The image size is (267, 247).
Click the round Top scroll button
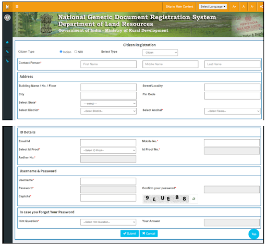click(x=253, y=234)
